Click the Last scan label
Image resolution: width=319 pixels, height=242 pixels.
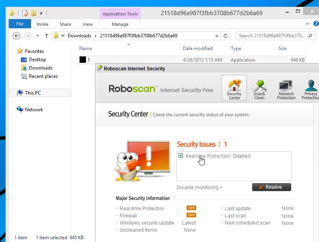[x=235, y=216]
